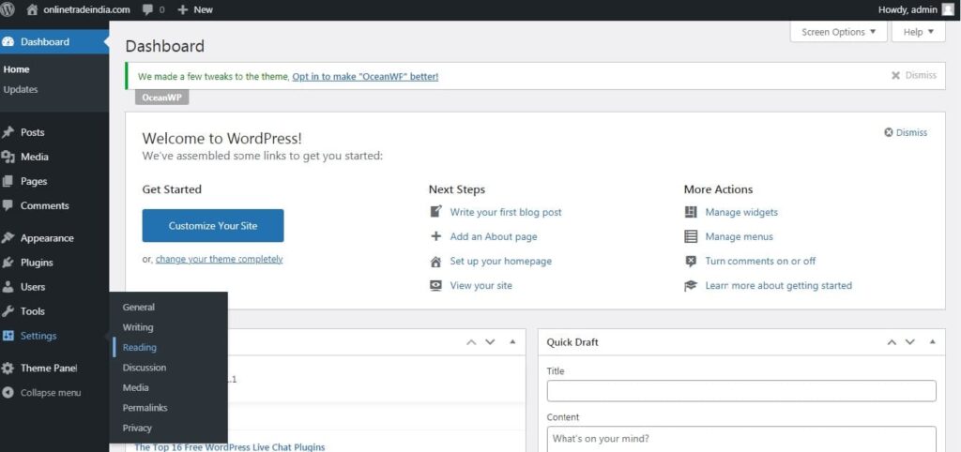Click the Tools wrench icon

(x=8, y=311)
